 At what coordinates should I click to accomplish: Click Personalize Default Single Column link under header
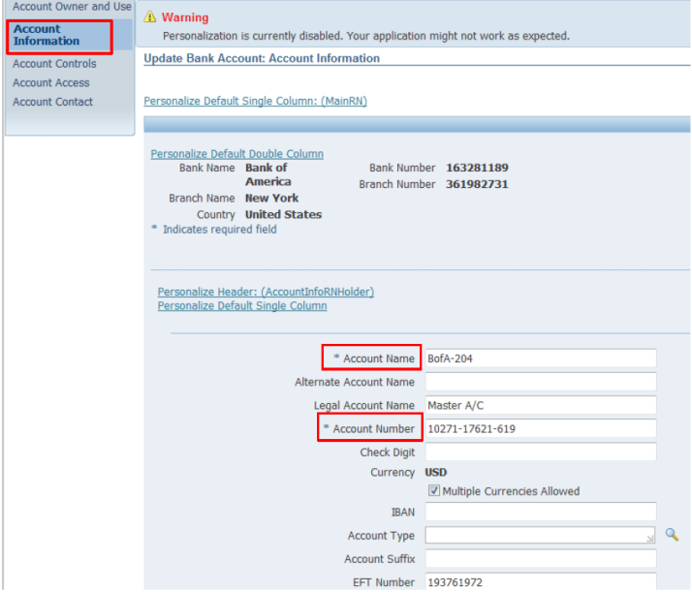click(241, 306)
